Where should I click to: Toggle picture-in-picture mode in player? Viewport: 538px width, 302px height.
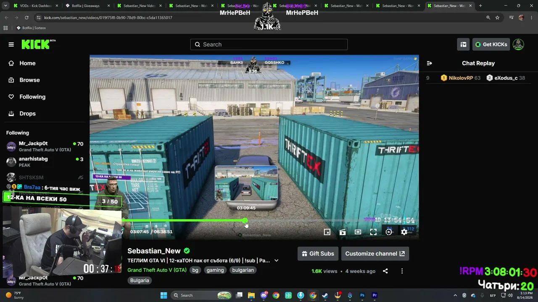point(327,232)
